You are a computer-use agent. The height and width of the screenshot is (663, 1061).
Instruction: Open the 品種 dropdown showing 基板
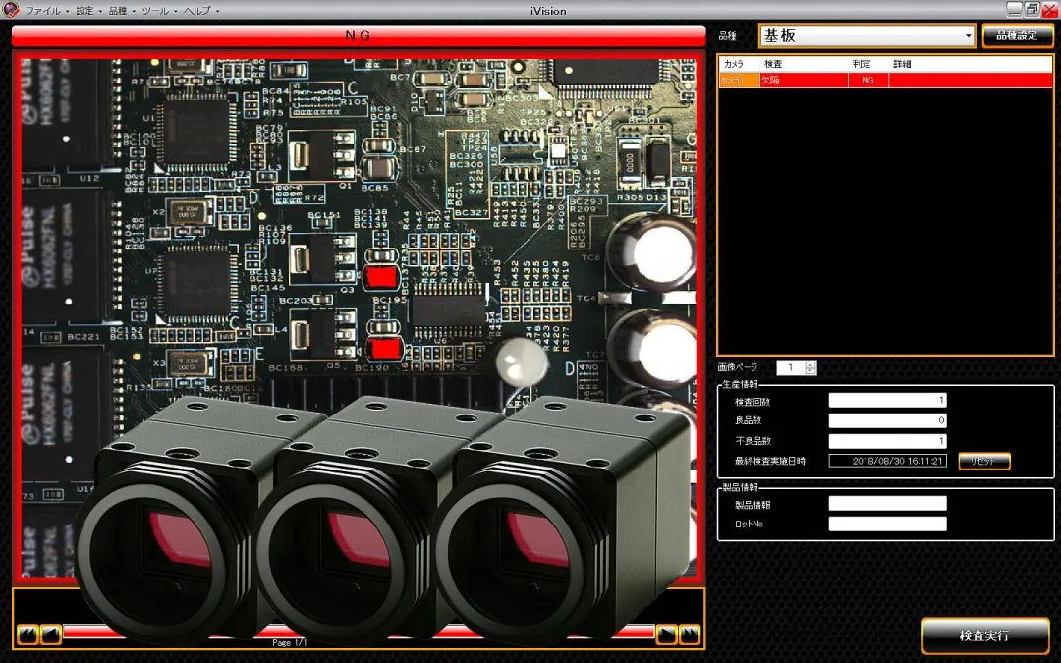[867, 36]
